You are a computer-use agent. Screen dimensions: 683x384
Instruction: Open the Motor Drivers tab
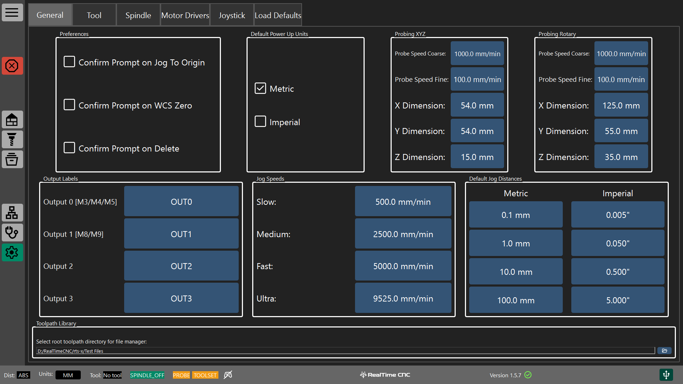185,15
